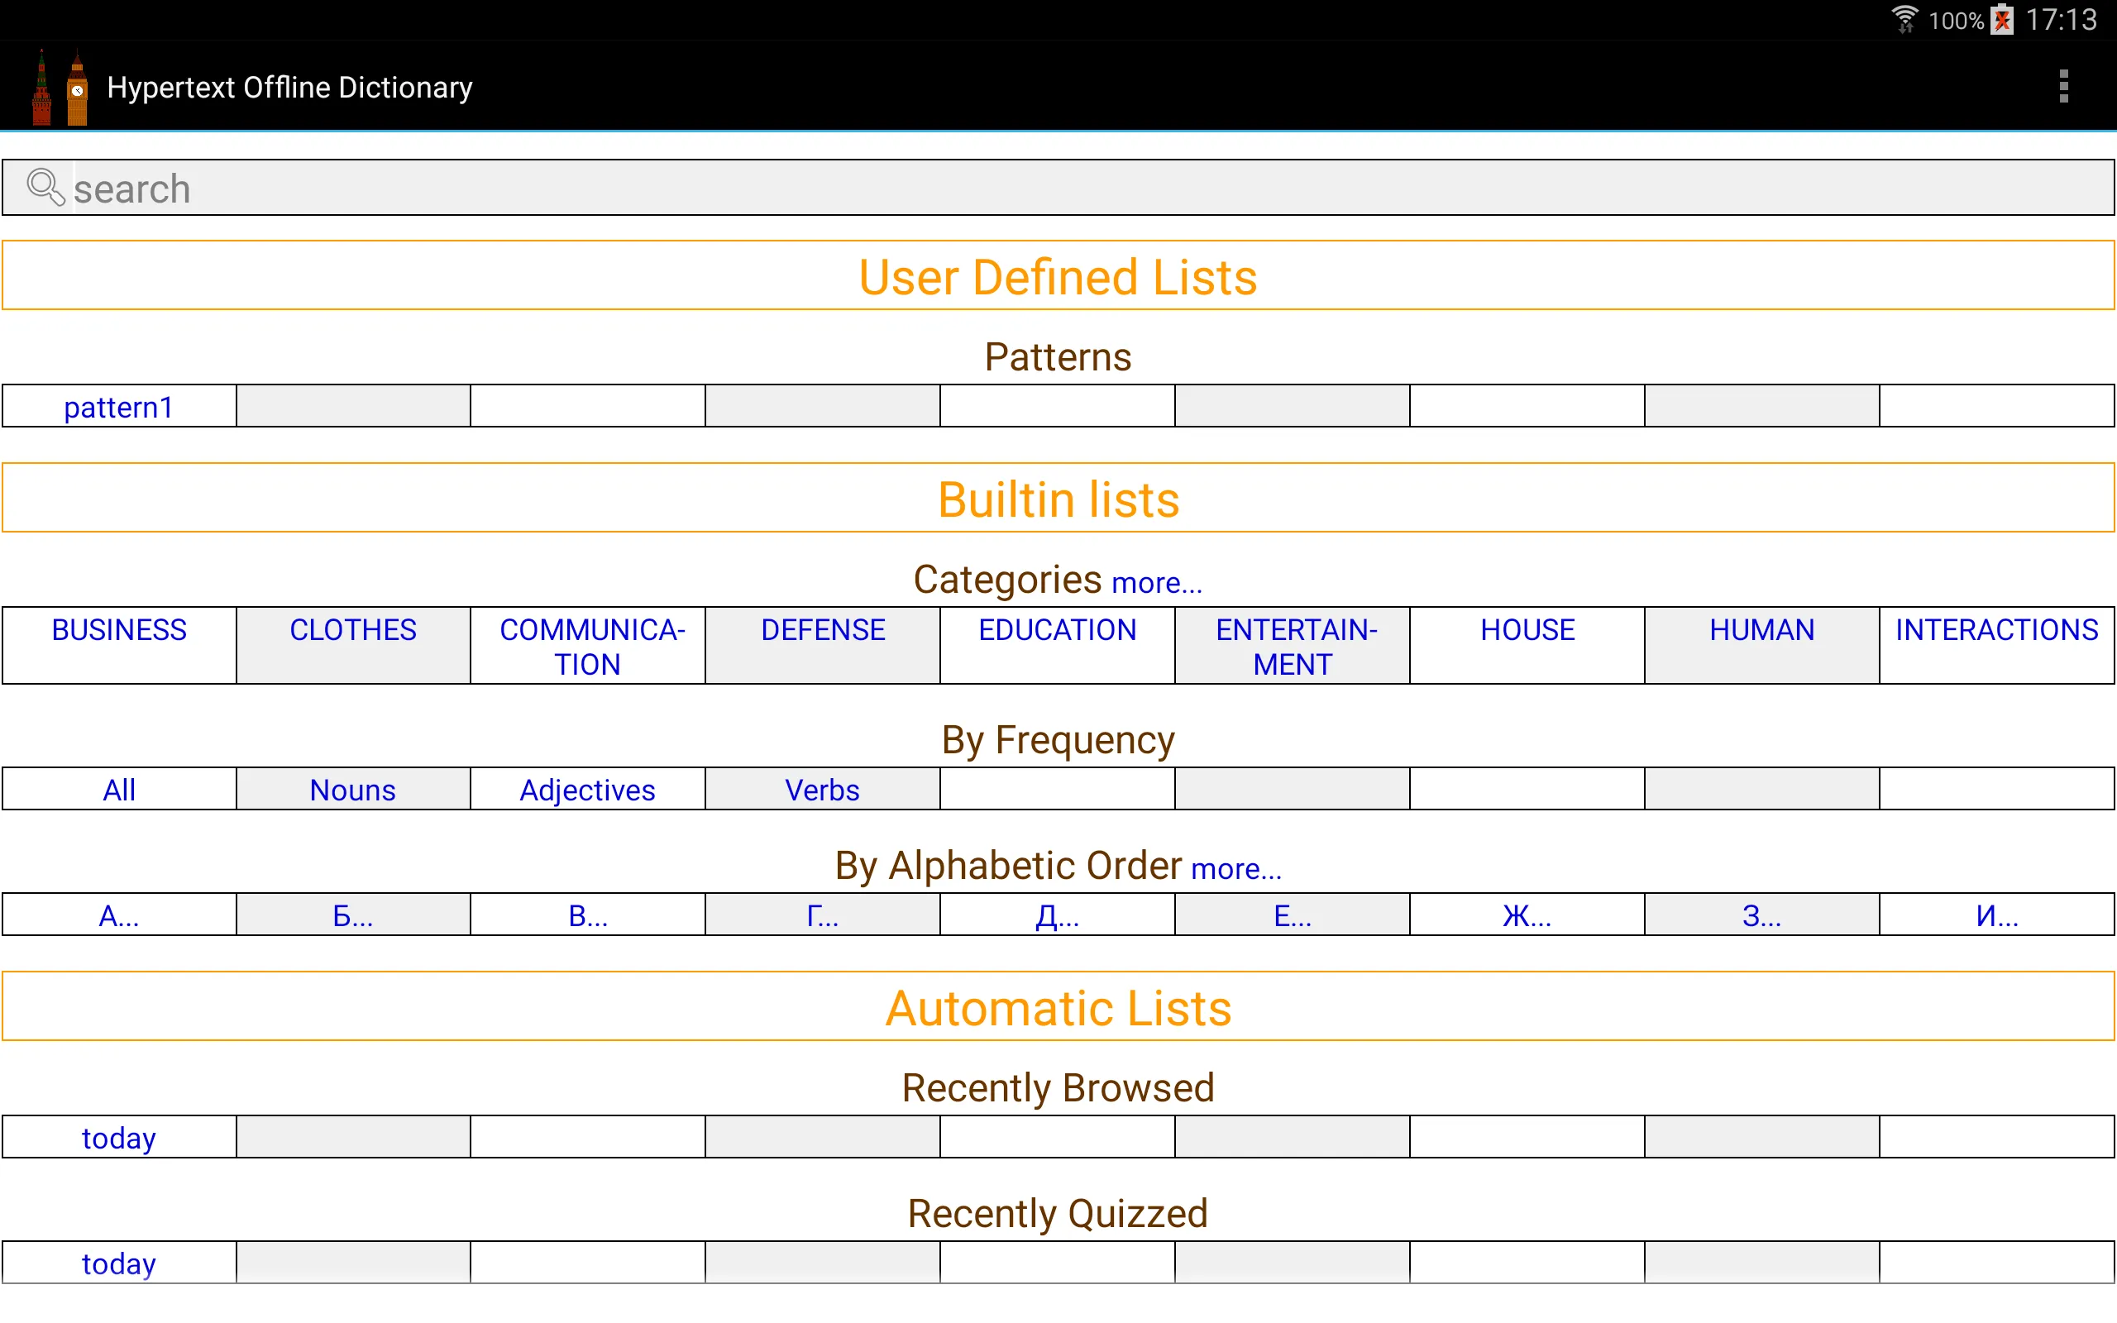Open the COMMUNICATION category

[588, 647]
